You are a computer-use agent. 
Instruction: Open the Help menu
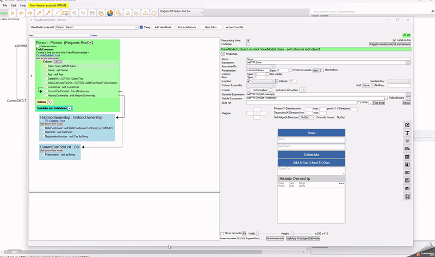coord(23,5)
